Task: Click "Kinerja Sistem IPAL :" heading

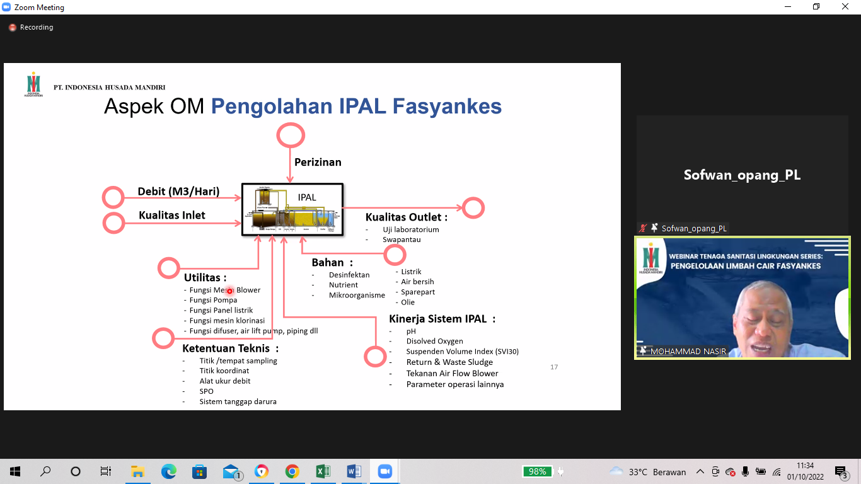Action: point(442,318)
